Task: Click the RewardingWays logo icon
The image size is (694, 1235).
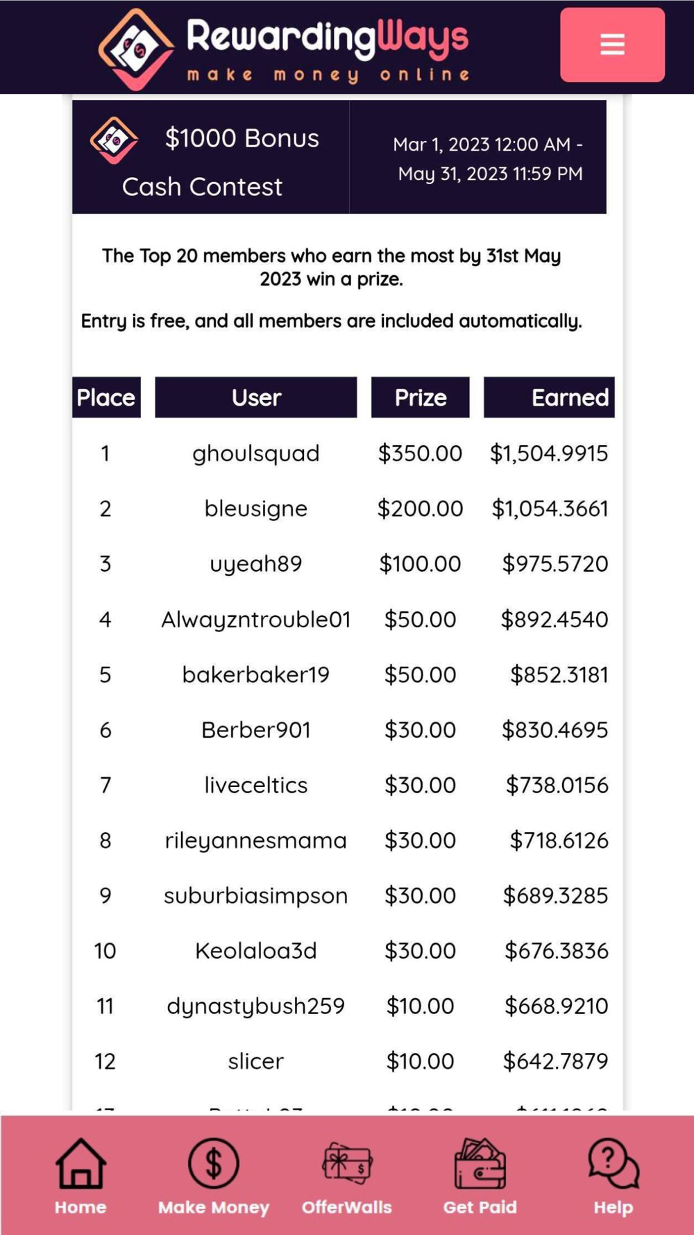Action: tap(136, 49)
